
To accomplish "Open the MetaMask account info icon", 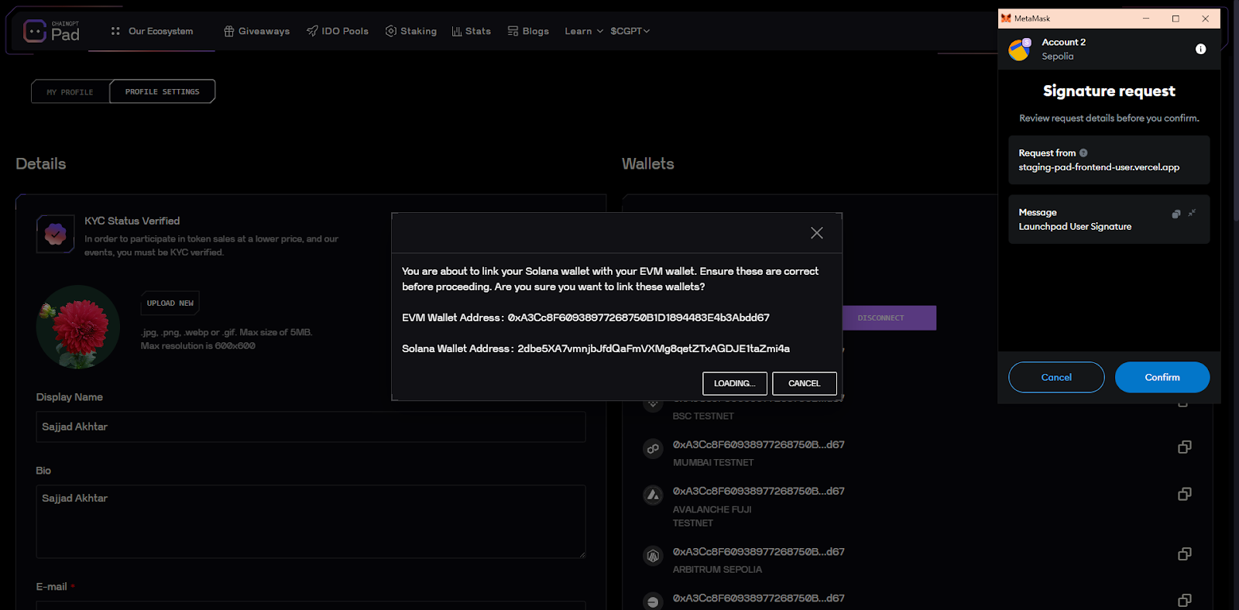I will pyautogui.click(x=1200, y=49).
